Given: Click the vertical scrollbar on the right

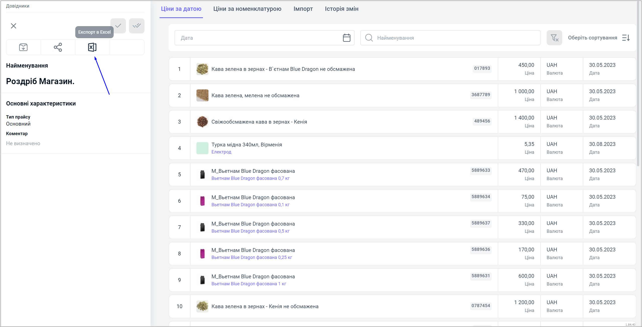Looking at the screenshot, I should coord(638,83).
